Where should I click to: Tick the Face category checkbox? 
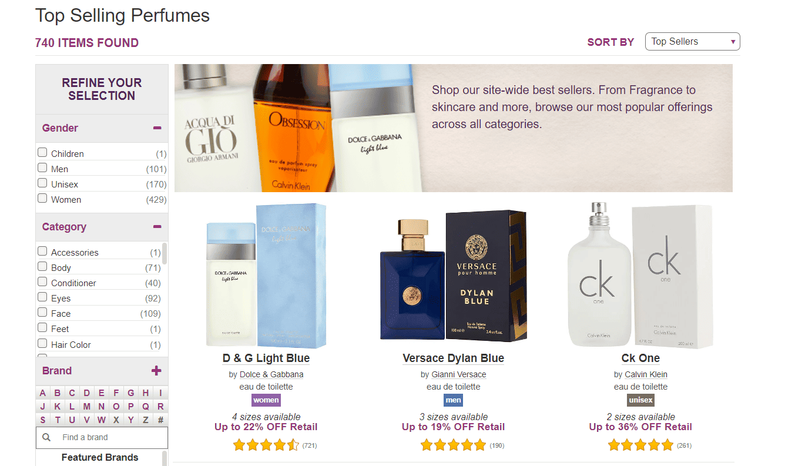pyautogui.click(x=42, y=313)
